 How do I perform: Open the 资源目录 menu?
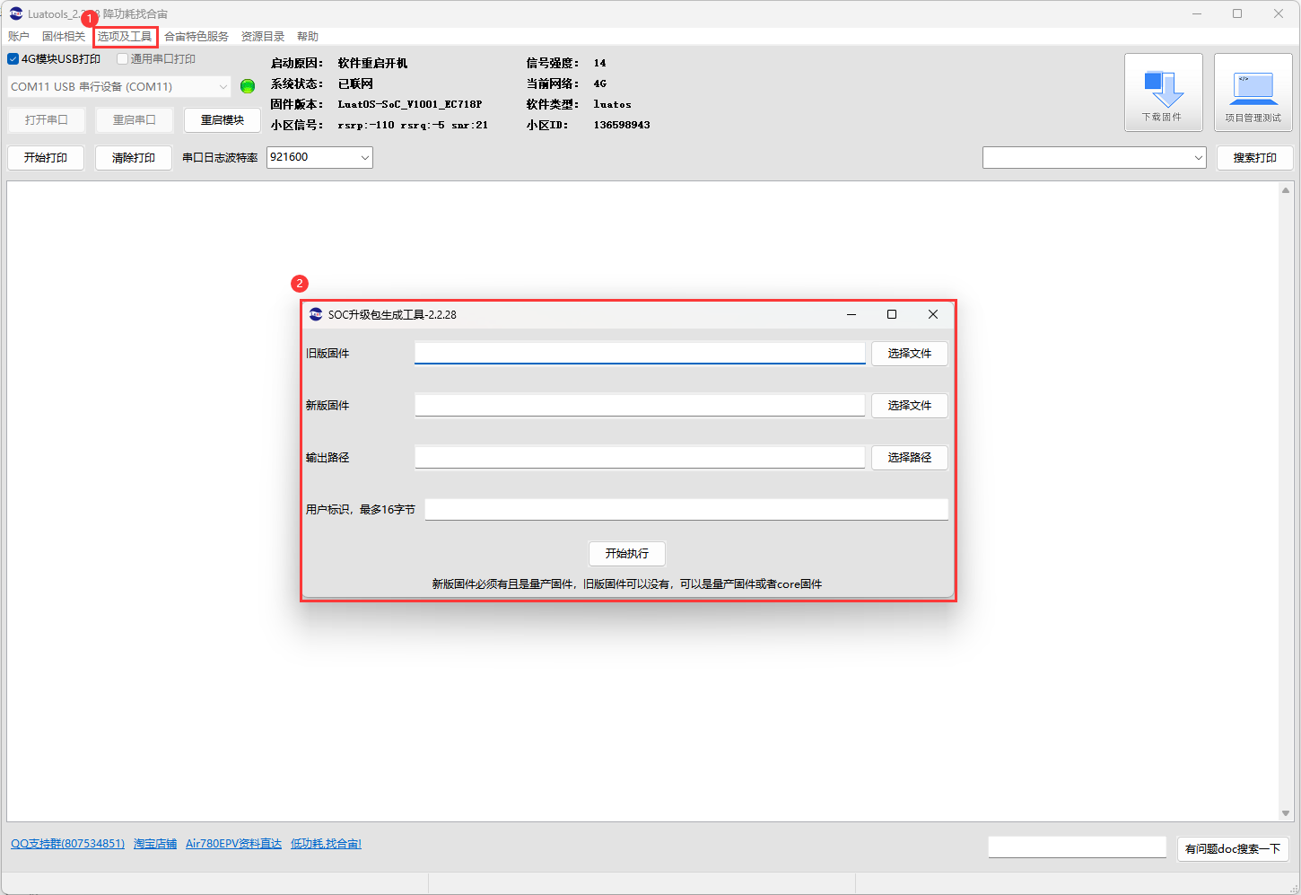[263, 37]
